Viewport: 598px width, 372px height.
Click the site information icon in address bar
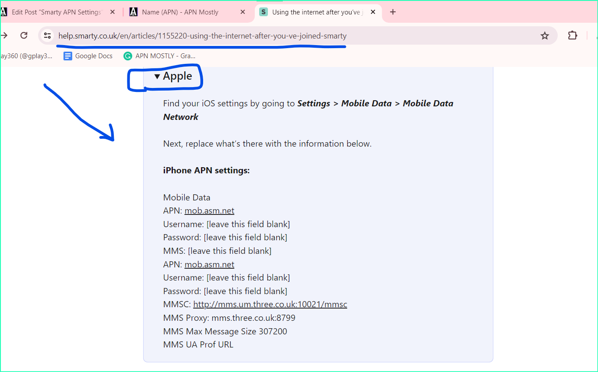(47, 35)
